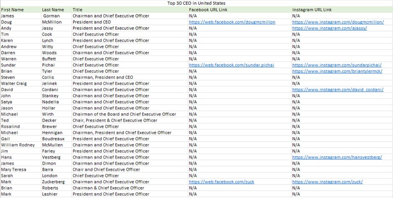Open Andy Jassy's Instagram link
Screen dimensions: 393x198
point(329,28)
